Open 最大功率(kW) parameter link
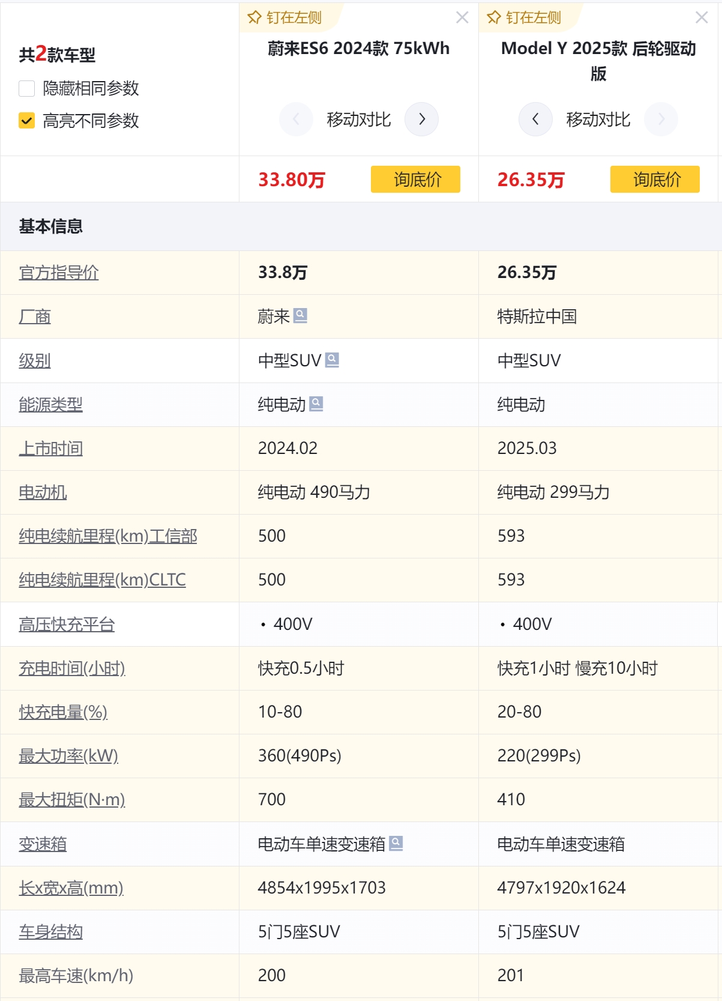Screen dimensions: 722x1001 68,755
